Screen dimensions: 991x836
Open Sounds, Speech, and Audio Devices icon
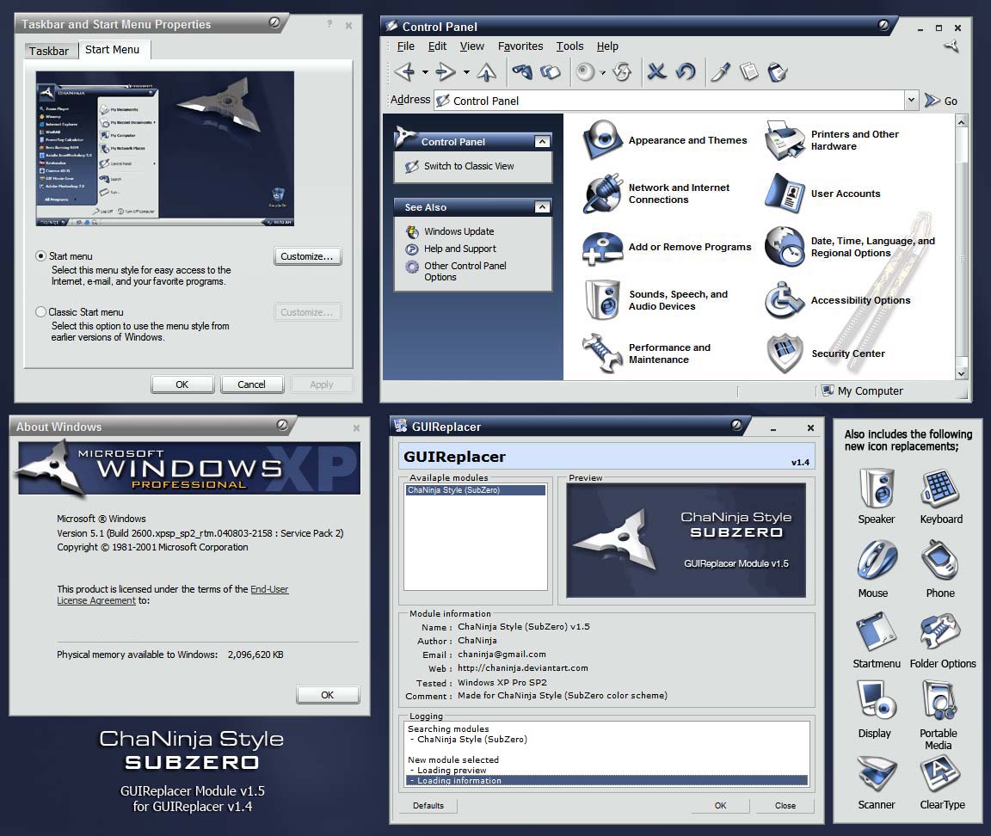(602, 299)
